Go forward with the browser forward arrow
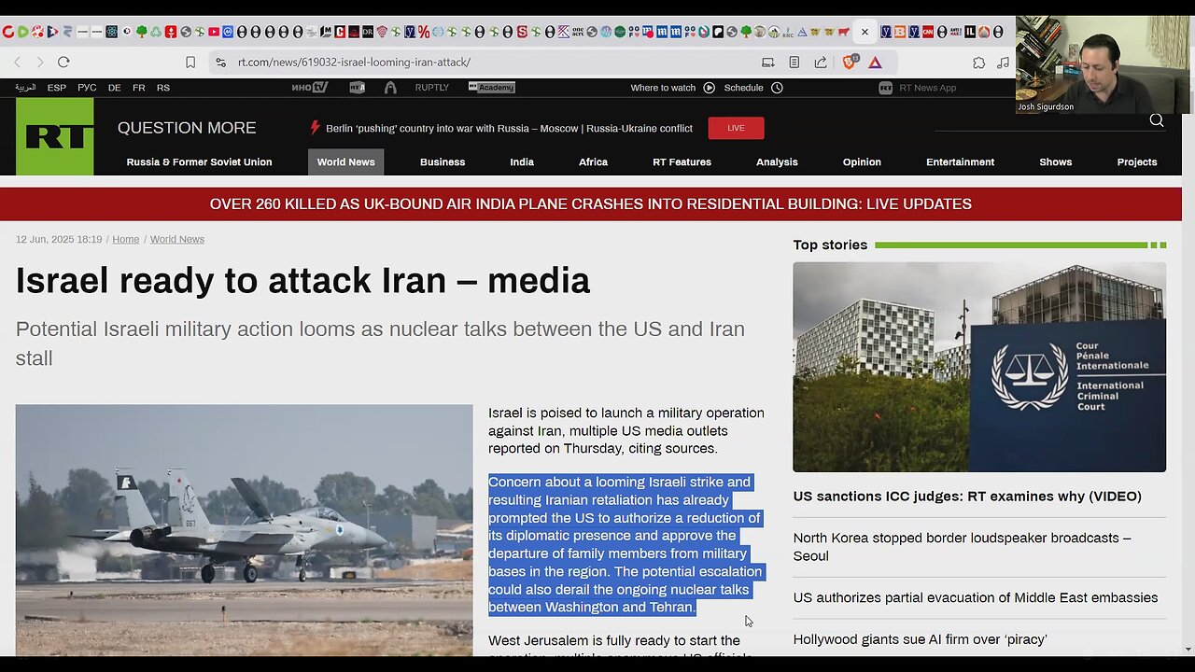Viewport: 1195px width, 672px height. [x=39, y=63]
